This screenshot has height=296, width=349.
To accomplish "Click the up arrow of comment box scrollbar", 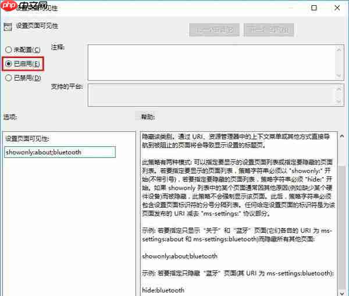I will click(339, 49).
